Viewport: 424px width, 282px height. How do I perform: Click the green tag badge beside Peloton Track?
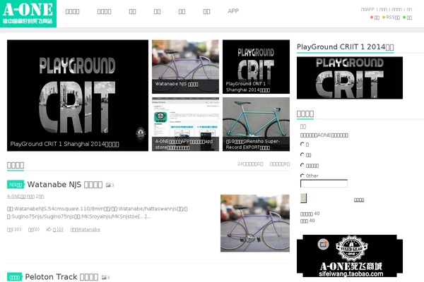(x=14, y=277)
